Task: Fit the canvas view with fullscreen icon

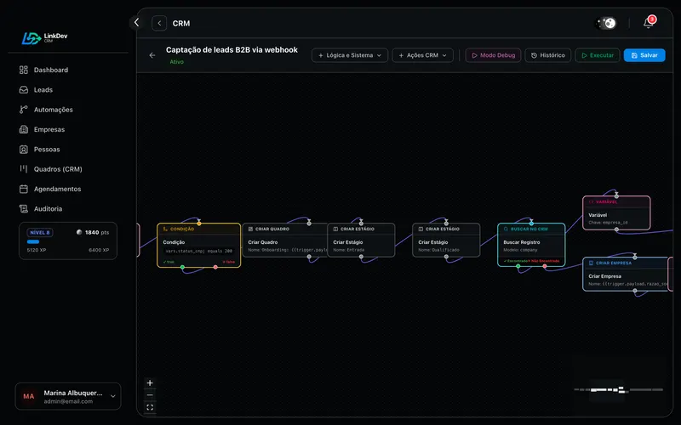Action: (150, 407)
